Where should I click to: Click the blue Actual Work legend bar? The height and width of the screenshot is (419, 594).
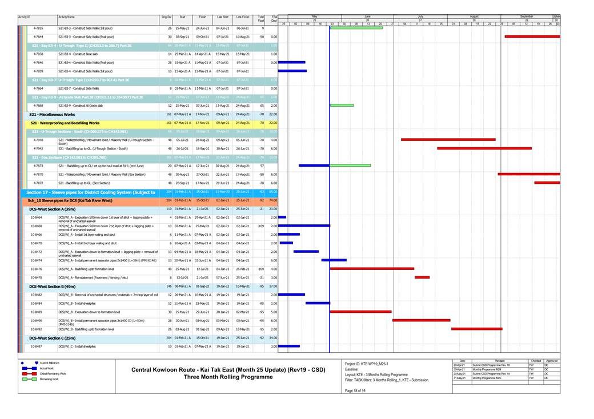pos(29,368)
